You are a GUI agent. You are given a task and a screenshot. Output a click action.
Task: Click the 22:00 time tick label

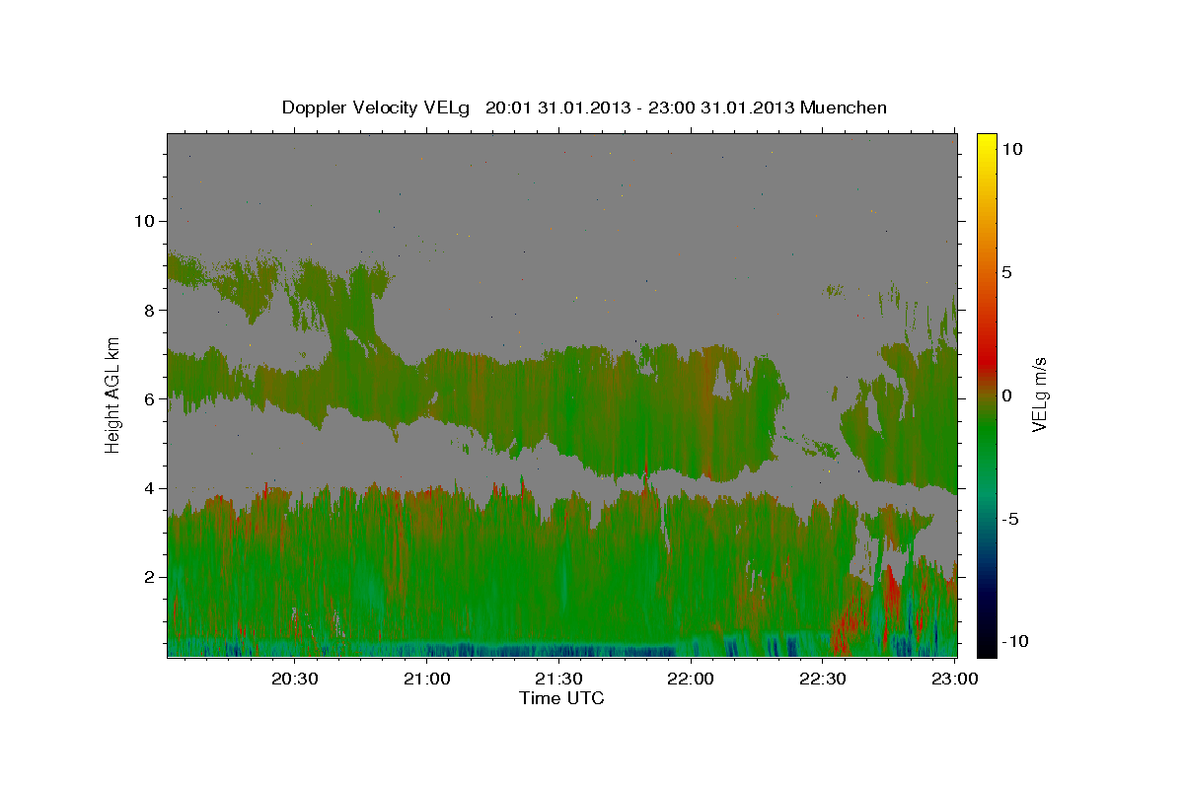coord(692,679)
